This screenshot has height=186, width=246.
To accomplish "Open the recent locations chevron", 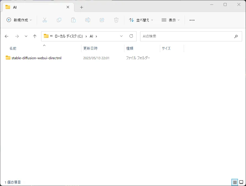I will (x=26, y=36).
